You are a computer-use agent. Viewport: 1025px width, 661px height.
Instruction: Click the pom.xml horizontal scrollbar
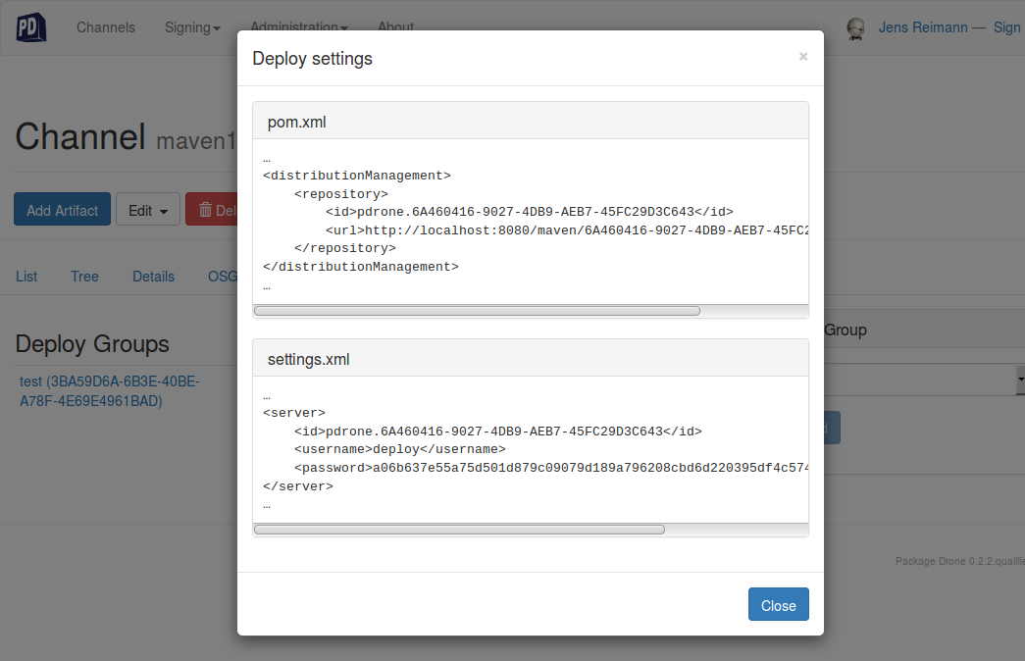[x=477, y=311]
